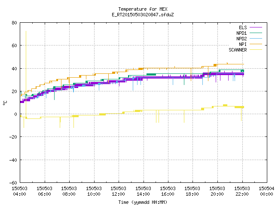Click the purple ELS legend line sample

tap(256, 27)
